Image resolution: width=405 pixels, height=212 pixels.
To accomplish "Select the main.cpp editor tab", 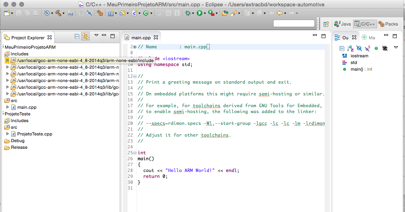I will point(141,38).
